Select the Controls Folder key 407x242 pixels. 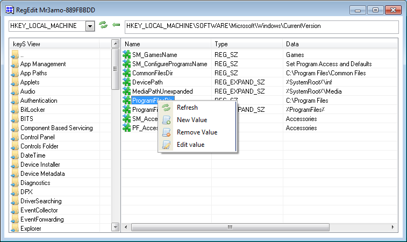pyautogui.click(x=39, y=146)
